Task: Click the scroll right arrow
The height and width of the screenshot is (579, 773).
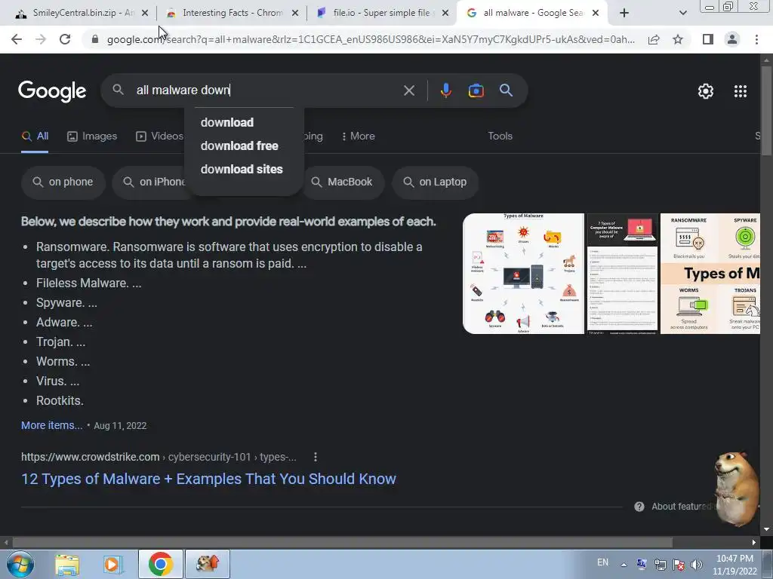Action: 754,543
